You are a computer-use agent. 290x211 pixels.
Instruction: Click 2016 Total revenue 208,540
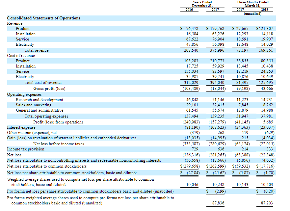191,50
